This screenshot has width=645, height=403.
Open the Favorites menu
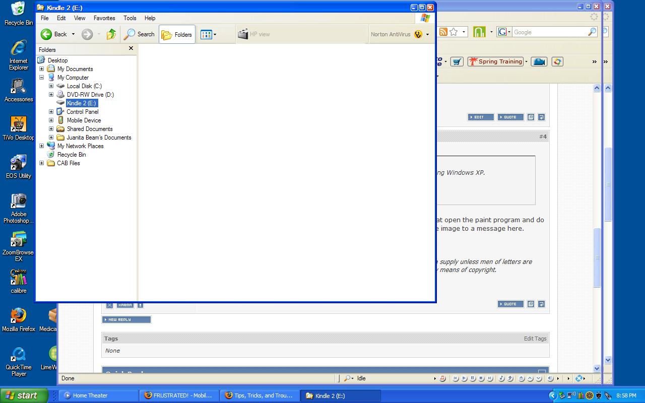[x=104, y=18]
